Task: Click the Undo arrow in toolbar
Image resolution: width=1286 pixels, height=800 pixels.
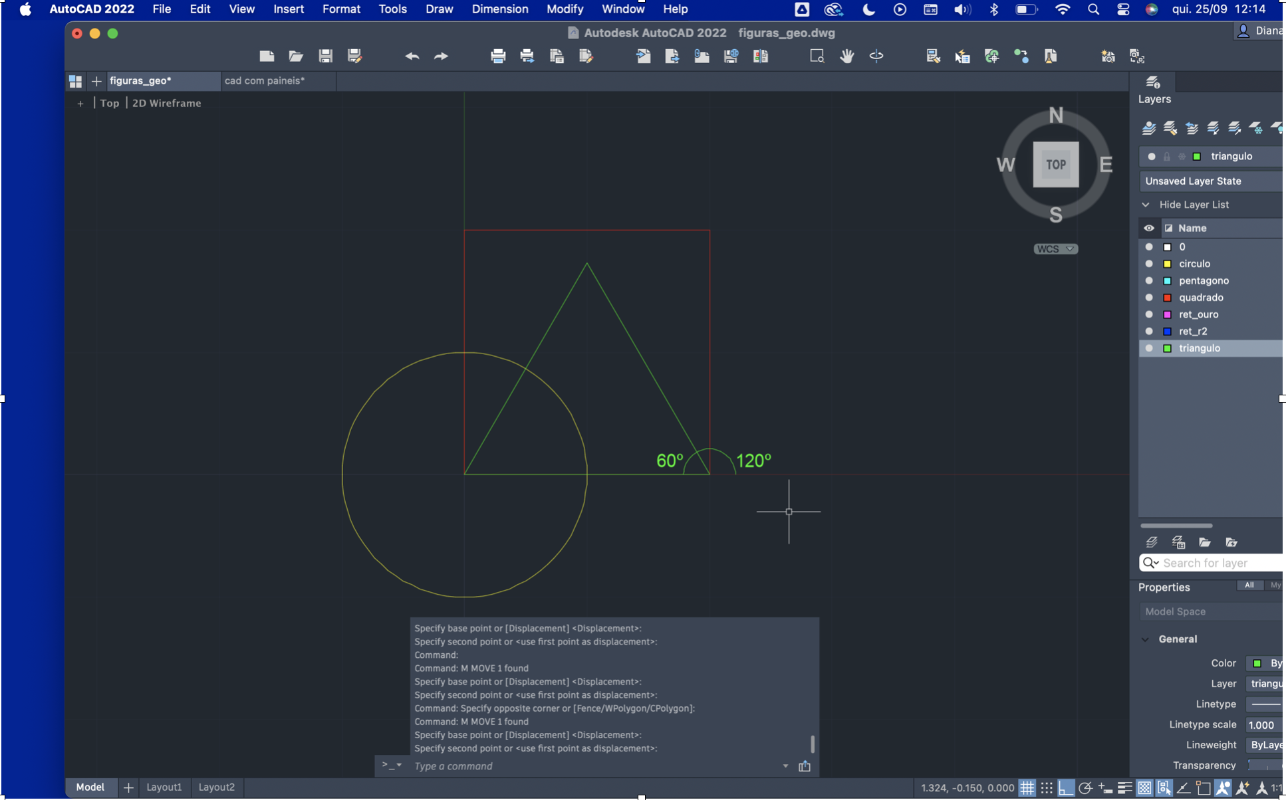Action: click(412, 56)
